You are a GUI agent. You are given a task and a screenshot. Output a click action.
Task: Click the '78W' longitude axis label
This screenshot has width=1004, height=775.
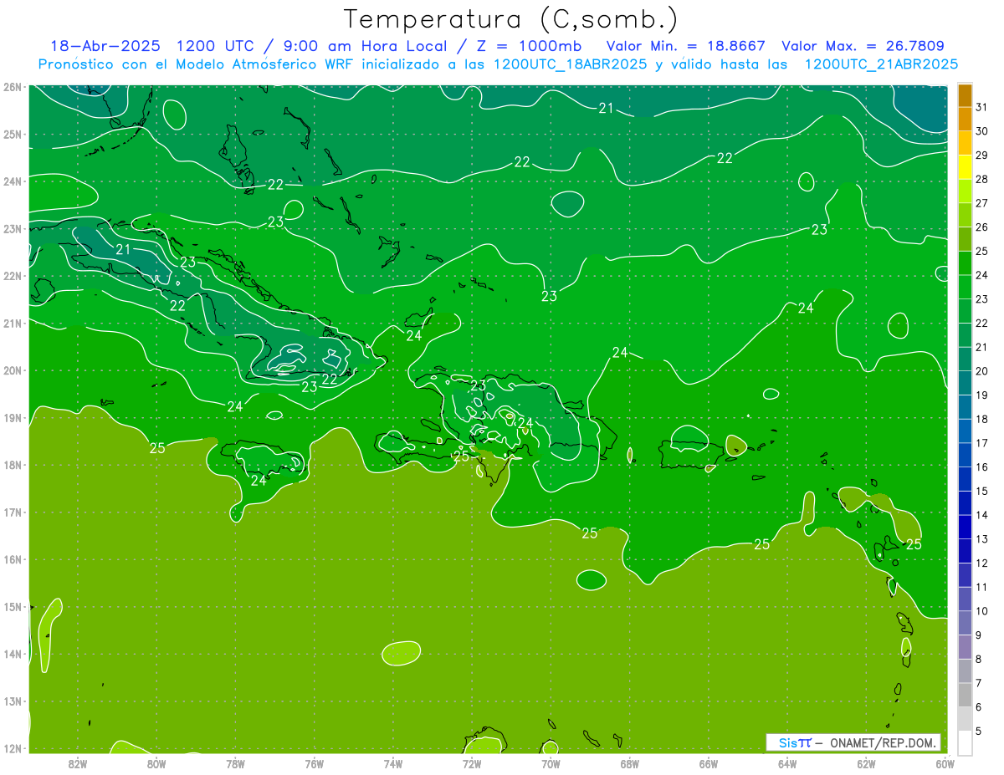coord(235,763)
